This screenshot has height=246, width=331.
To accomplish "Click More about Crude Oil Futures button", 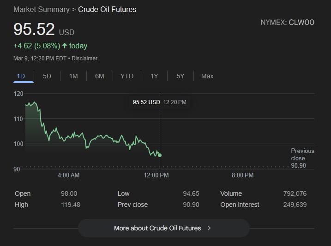I will [x=157, y=228].
